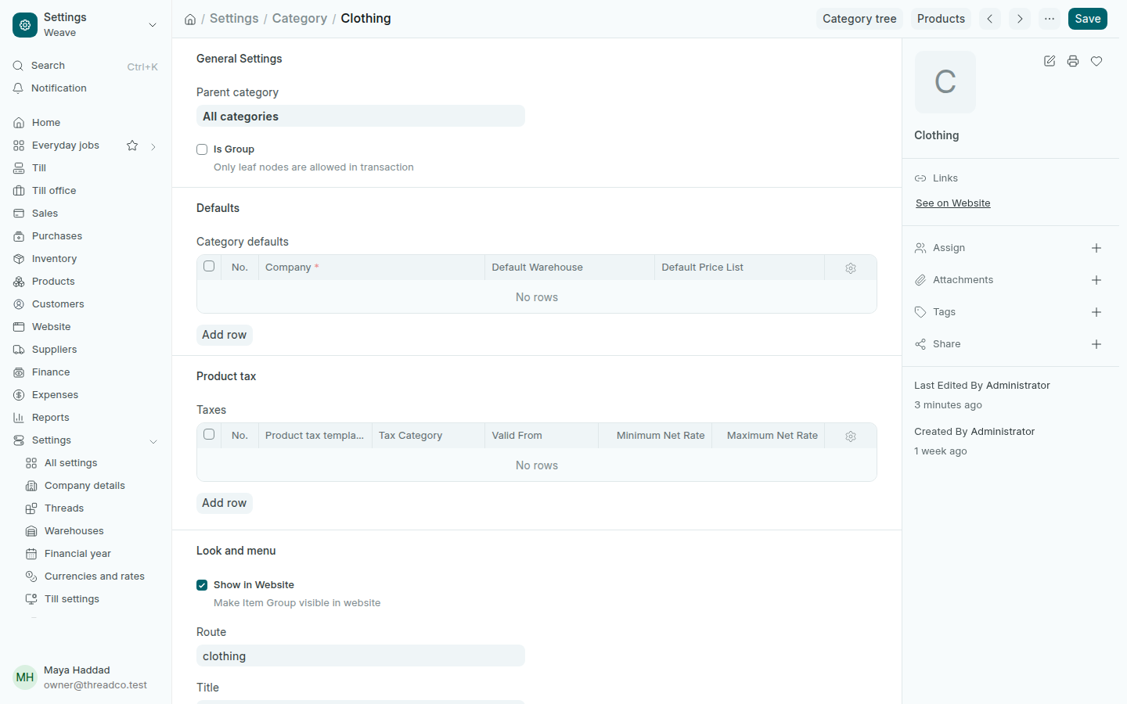Open Till settings in sidebar
This screenshot has width=1127, height=704.
[92, 599]
